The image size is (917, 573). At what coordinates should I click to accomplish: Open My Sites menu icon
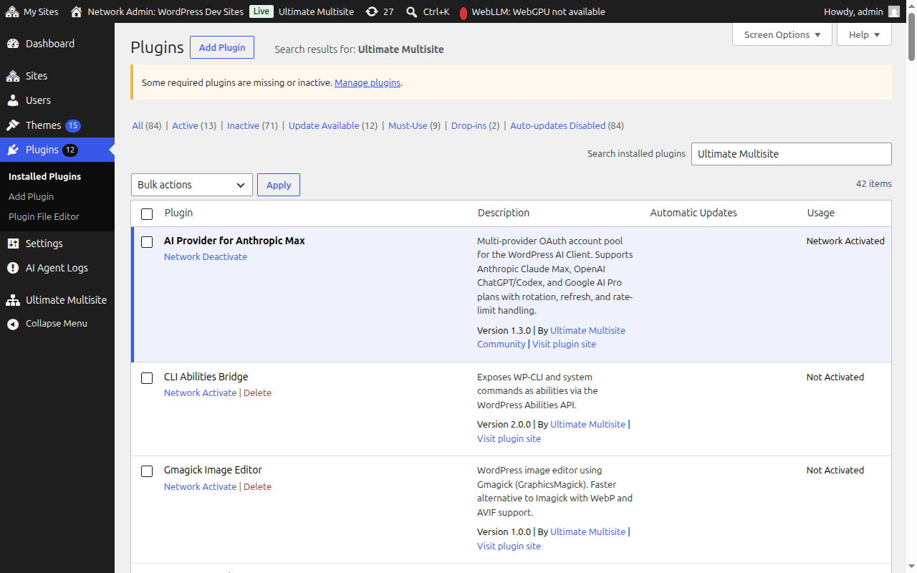click(x=12, y=11)
